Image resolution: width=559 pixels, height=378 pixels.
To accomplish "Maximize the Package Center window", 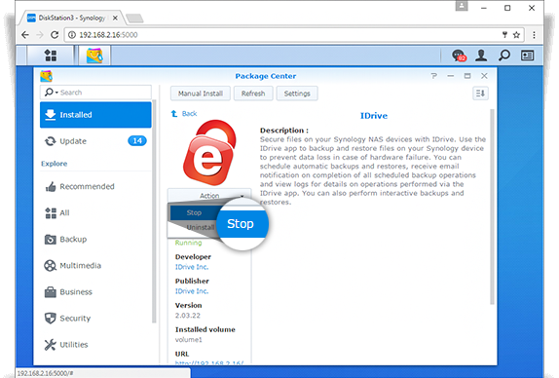I will (x=467, y=76).
